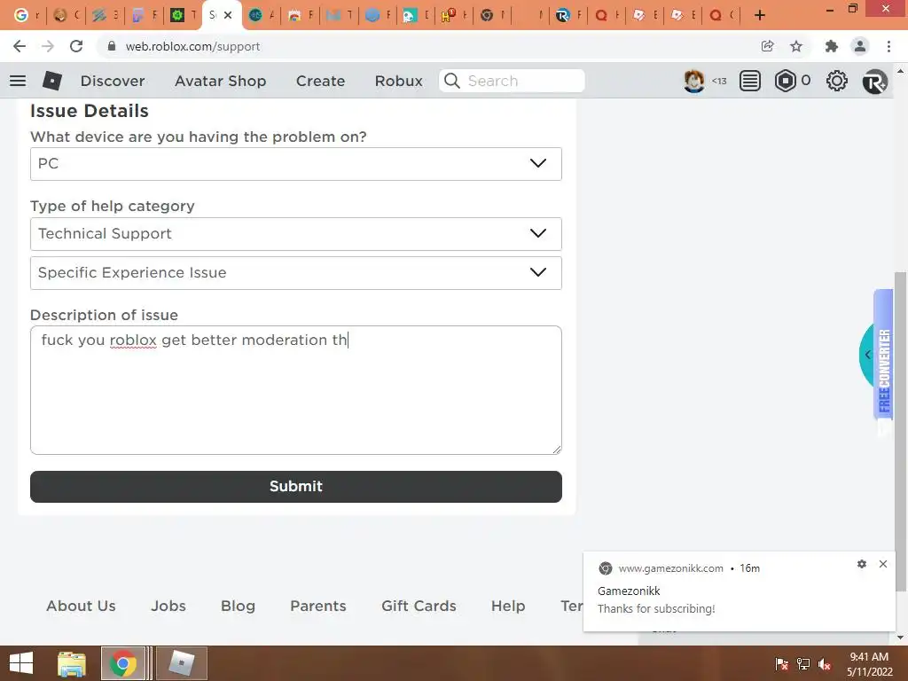Open the Windows Start menu
908x681 pixels.
(x=21, y=663)
